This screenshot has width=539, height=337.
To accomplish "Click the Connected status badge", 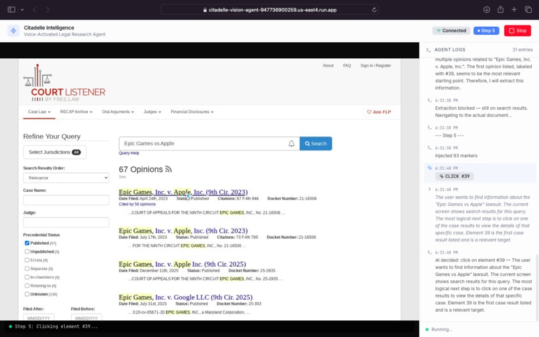I will pos(451,31).
